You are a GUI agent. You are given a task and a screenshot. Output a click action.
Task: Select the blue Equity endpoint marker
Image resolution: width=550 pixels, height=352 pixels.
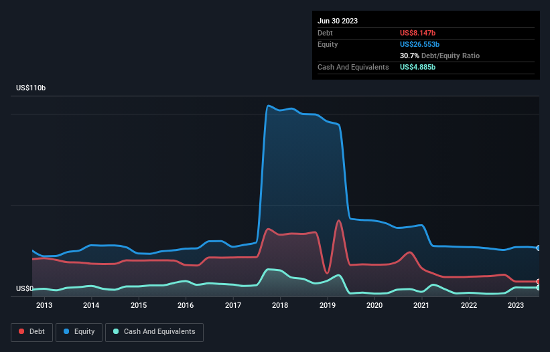click(539, 248)
